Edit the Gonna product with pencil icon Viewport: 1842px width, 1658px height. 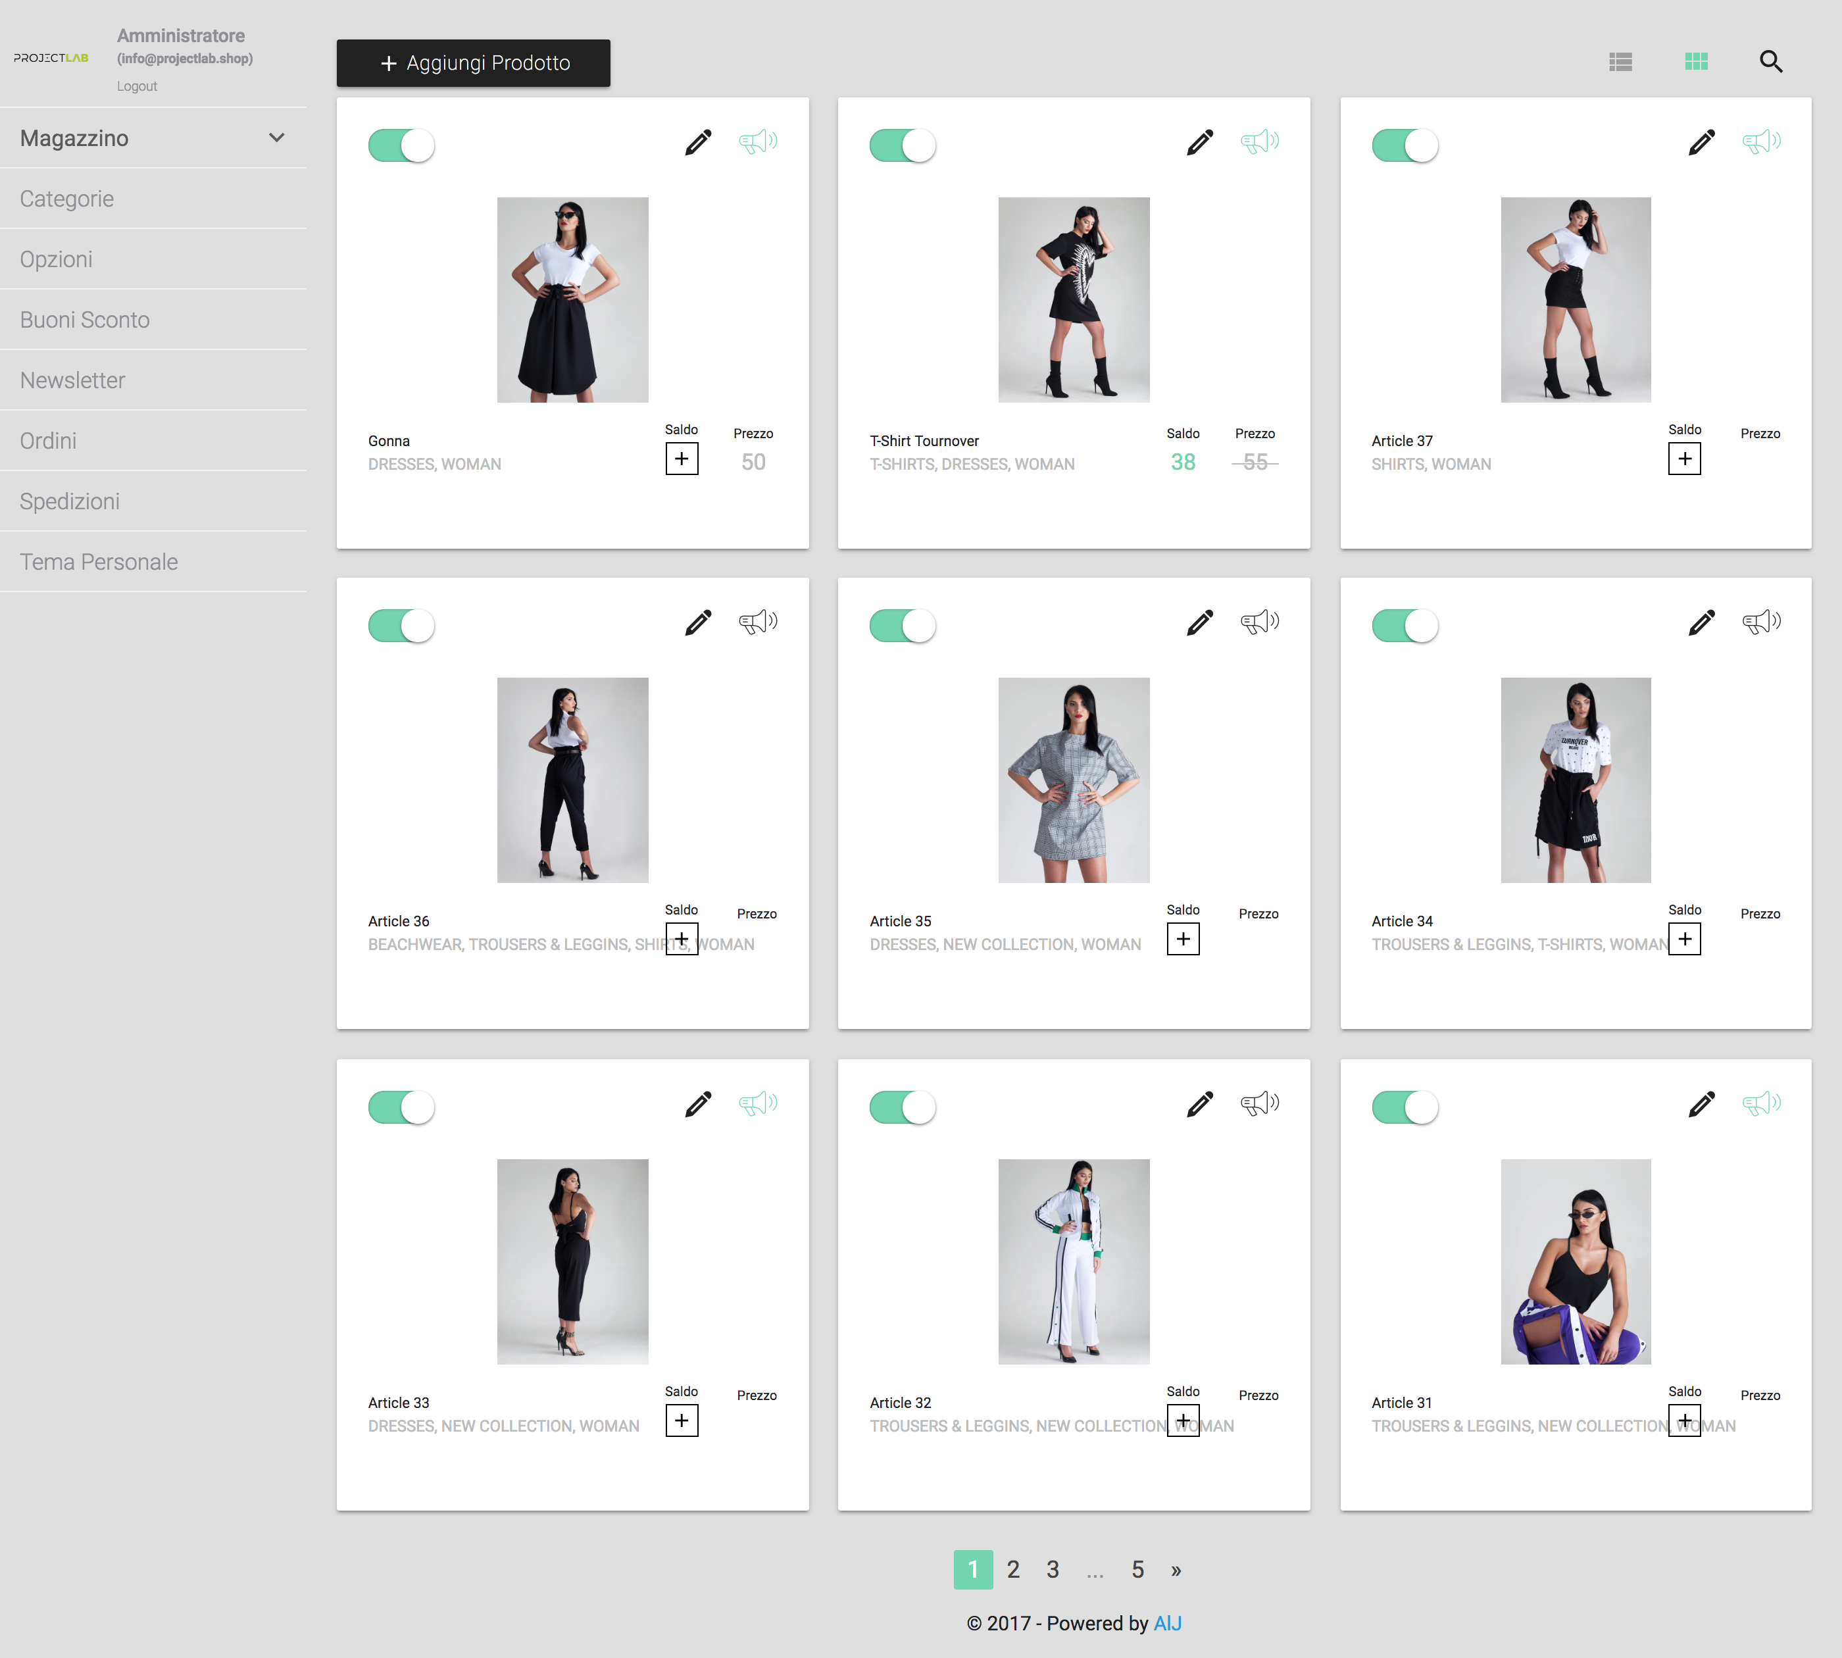coord(698,142)
